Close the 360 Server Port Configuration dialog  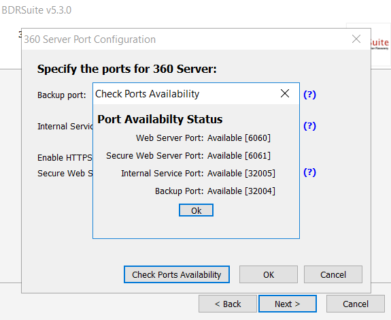(x=356, y=39)
